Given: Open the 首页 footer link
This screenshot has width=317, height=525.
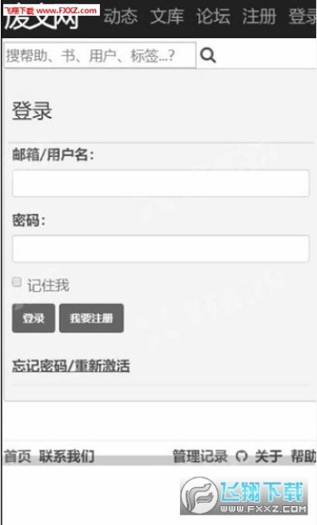Looking at the screenshot, I should click(x=17, y=456).
